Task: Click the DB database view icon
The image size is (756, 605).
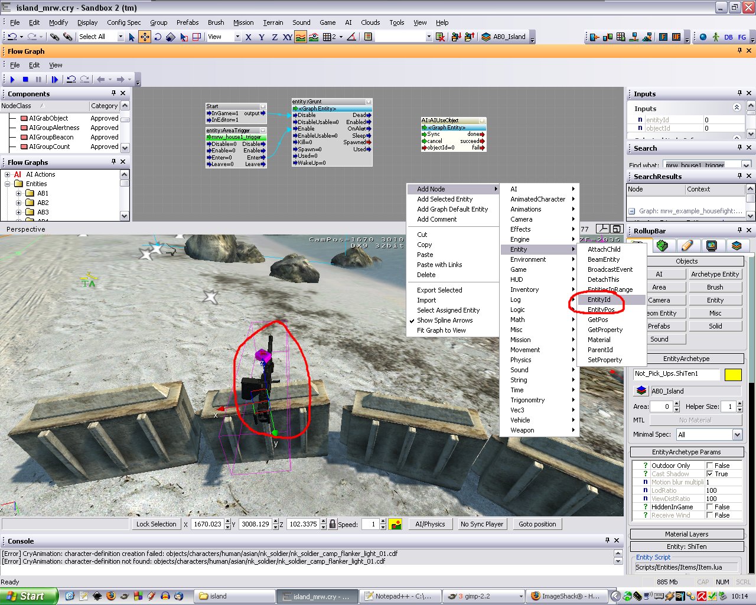Action: pyautogui.click(x=728, y=37)
